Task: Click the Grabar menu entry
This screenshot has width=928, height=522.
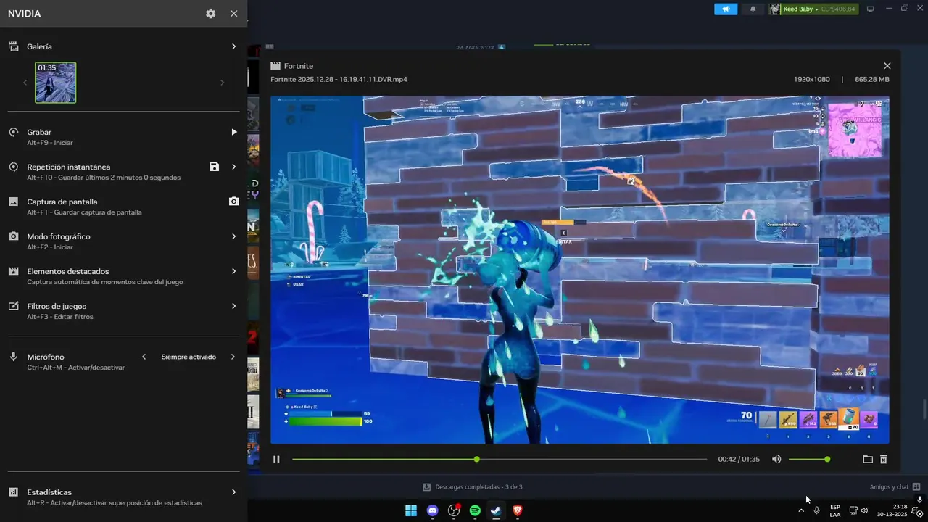Action: pyautogui.click(x=123, y=137)
